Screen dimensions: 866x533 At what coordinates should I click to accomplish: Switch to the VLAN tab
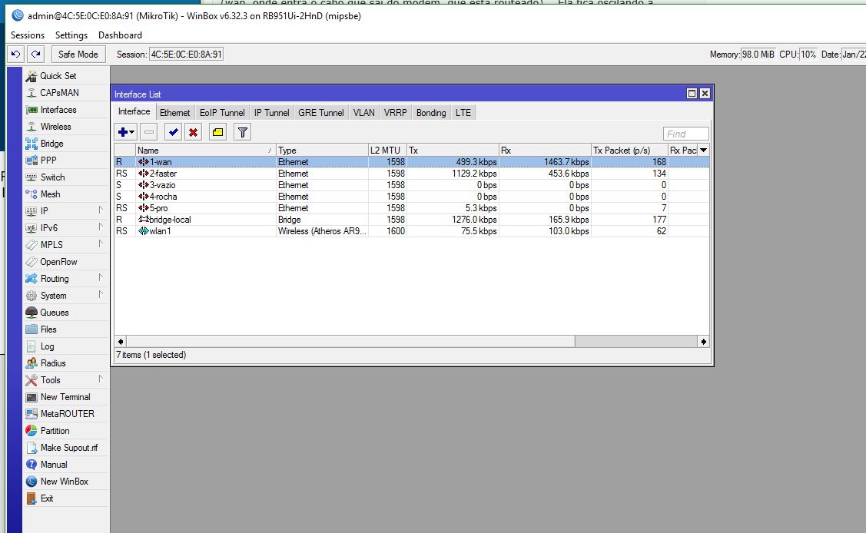[x=364, y=113]
